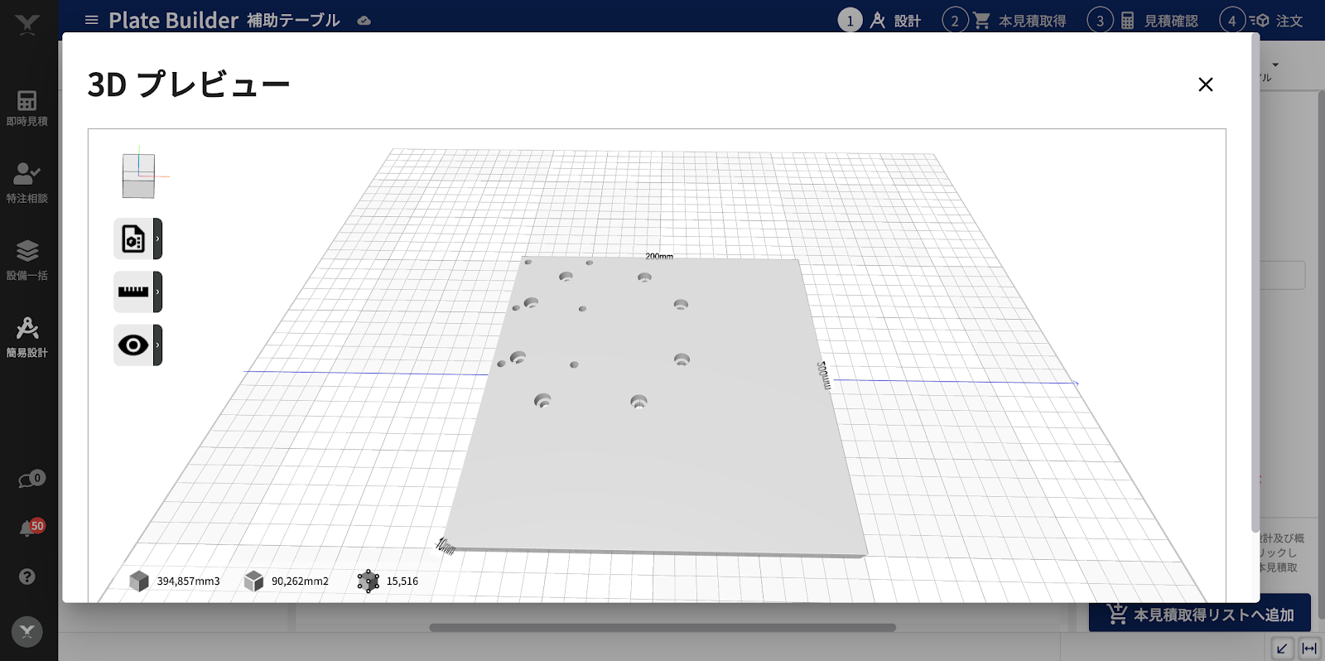Click the view orientation cube
Image resolution: width=1325 pixels, height=661 pixels.
click(138, 176)
